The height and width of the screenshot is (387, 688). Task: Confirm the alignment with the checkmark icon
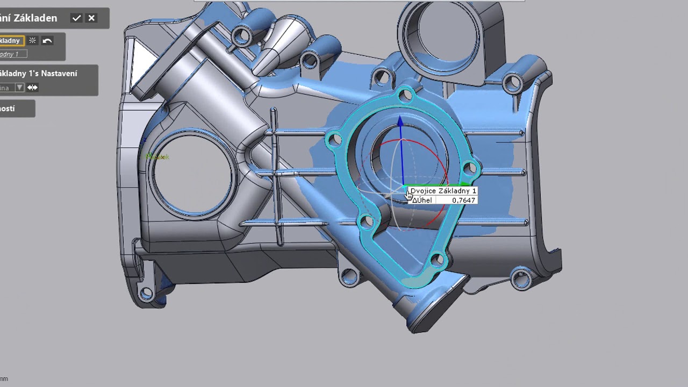(x=76, y=18)
